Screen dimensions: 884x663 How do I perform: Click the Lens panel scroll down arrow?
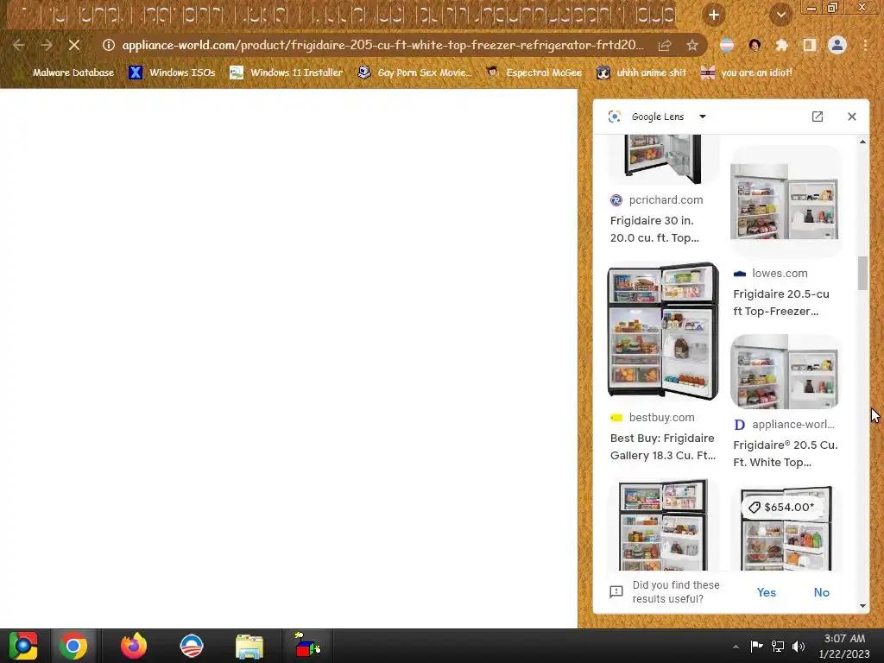(862, 606)
